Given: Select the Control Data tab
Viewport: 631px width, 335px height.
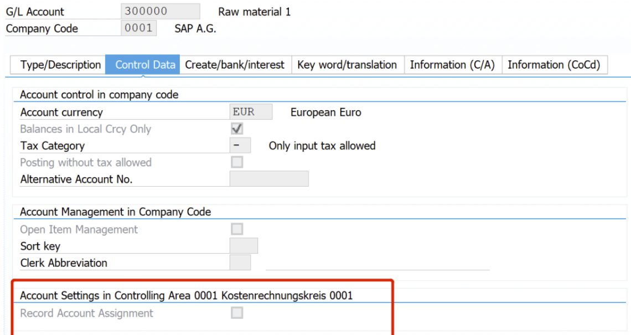Looking at the screenshot, I should point(142,65).
